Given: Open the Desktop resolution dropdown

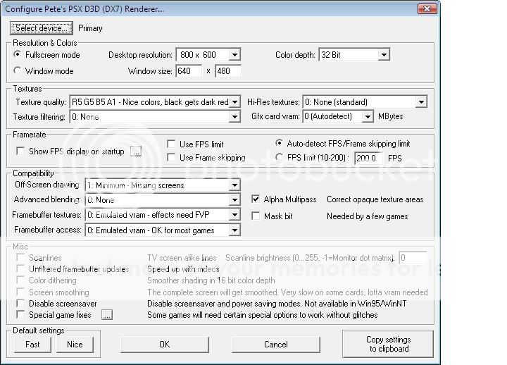Looking at the screenshot, I should click(x=234, y=55).
